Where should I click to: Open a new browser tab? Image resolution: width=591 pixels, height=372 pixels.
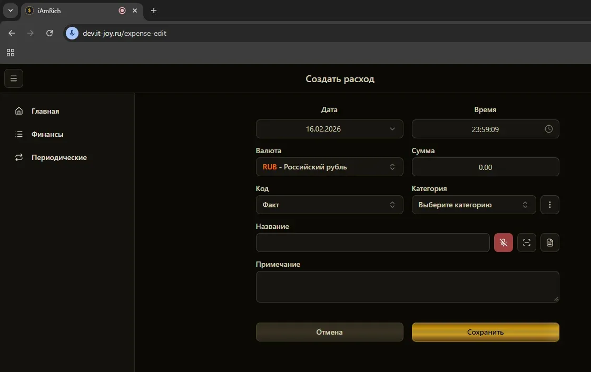click(154, 11)
